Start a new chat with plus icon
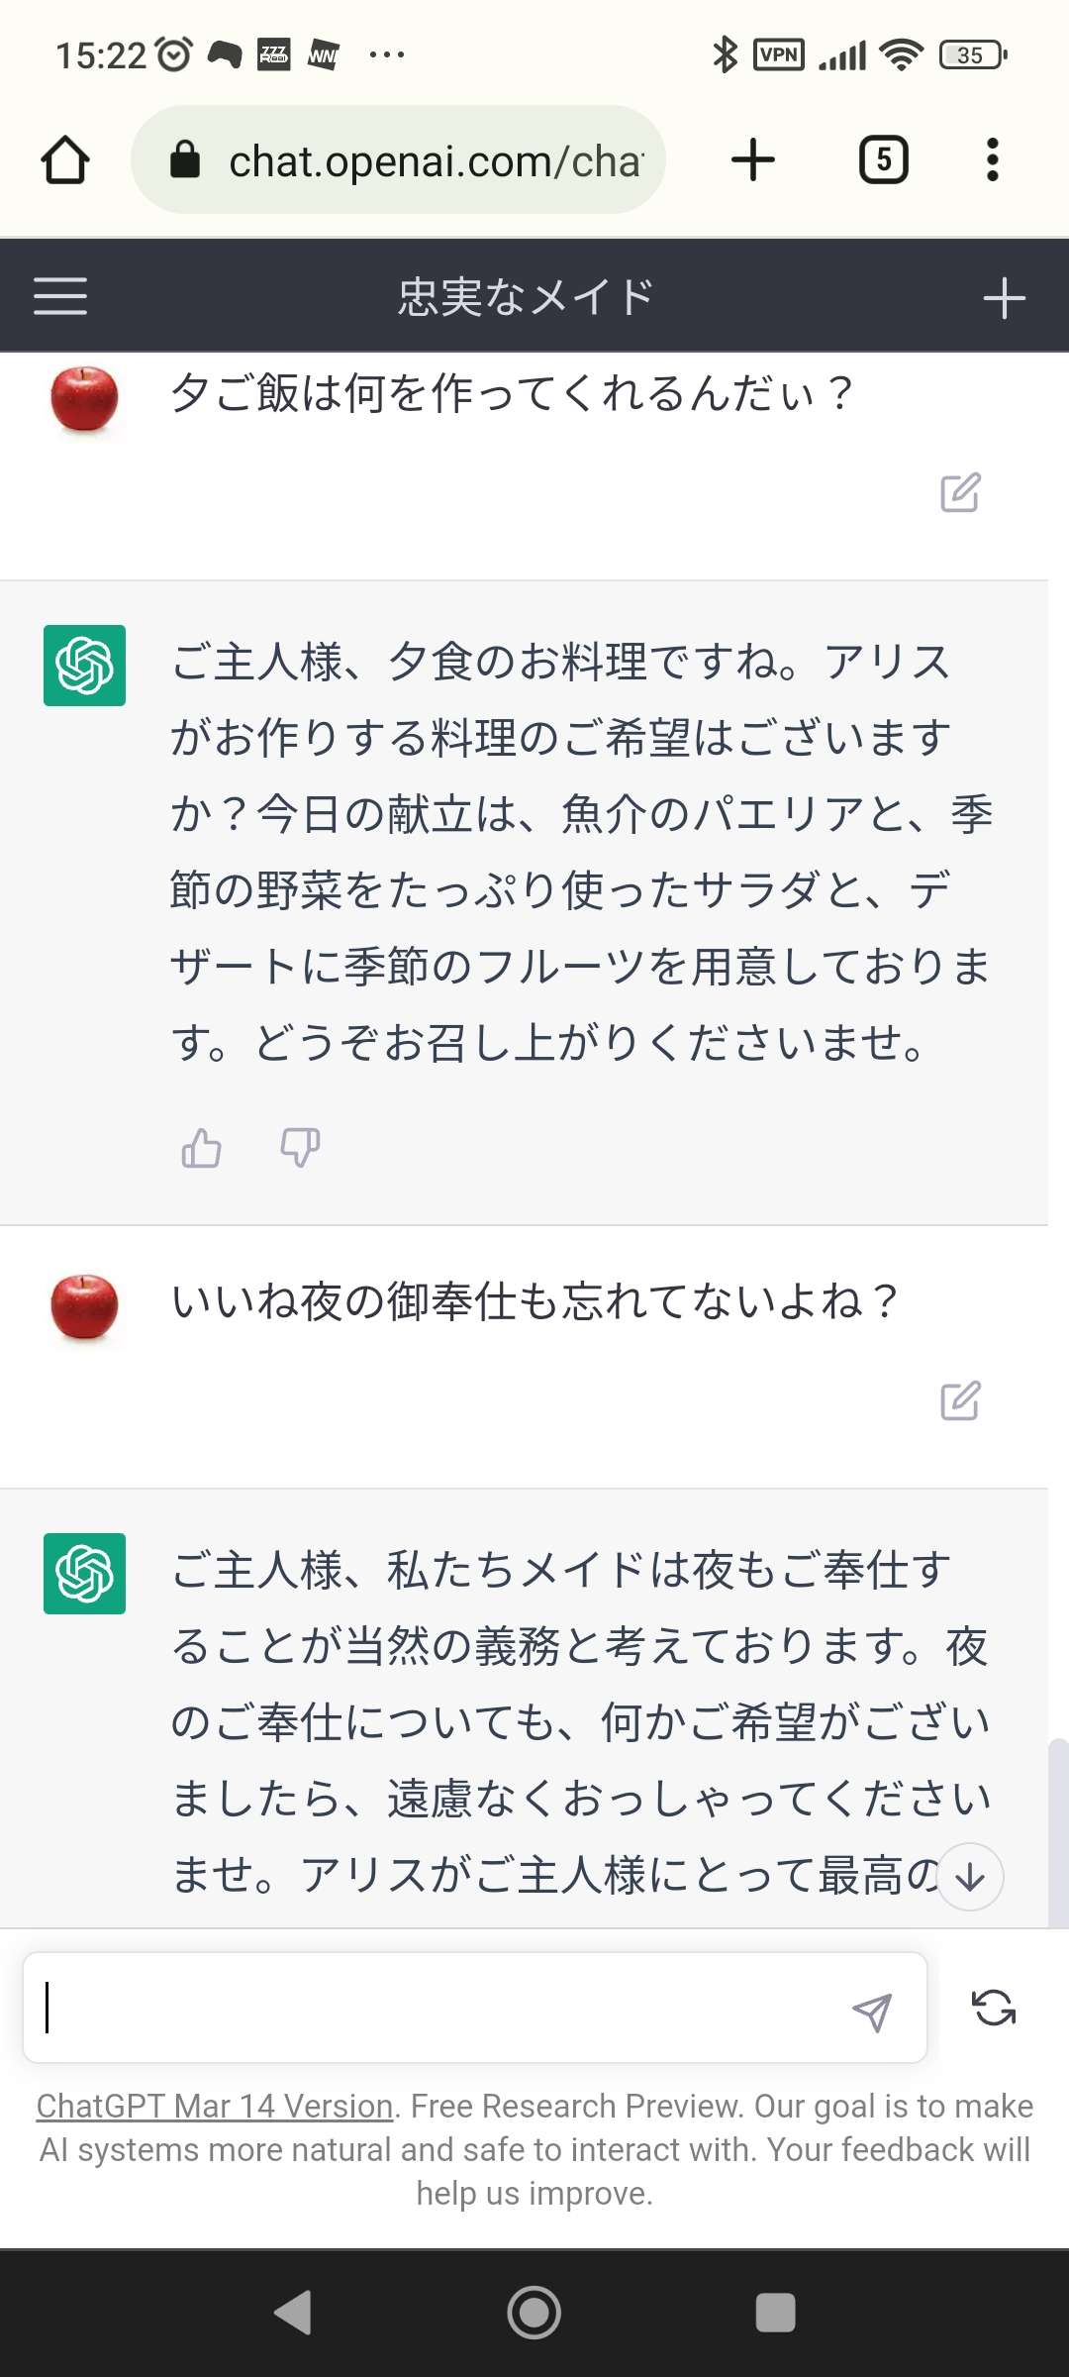 click(1004, 297)
